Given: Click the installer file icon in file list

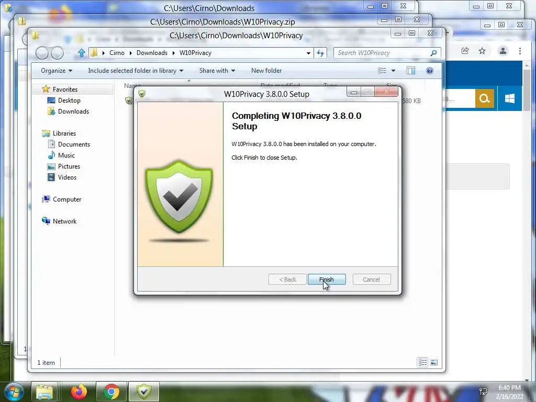Looking at the screenshot, I should pyautogui.click(x=129, y=100).
